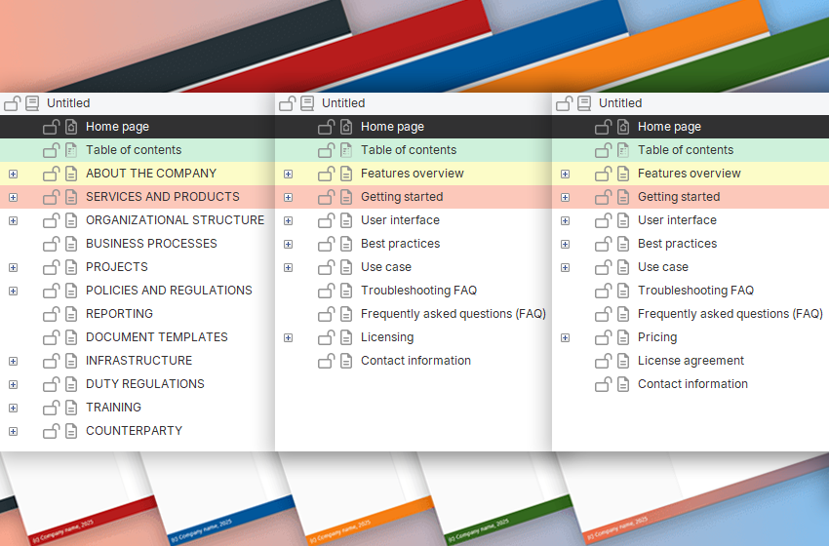The width and height of the screenshot is (829, 546).
Task: Click the Contact information page icon in right tree
Action: [623, 384]
